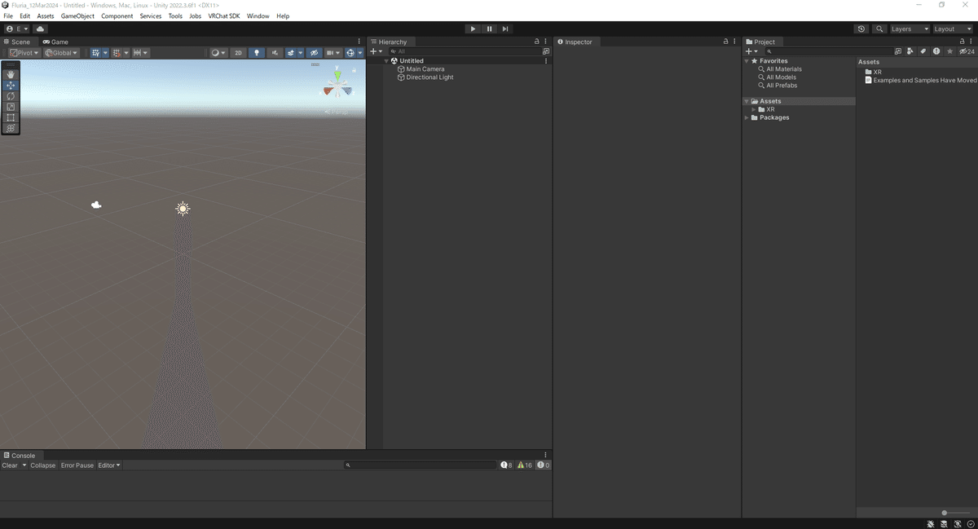Screen dimensions: 978x529
Task: Open the Undo History icon
Action: click(861, 29)
